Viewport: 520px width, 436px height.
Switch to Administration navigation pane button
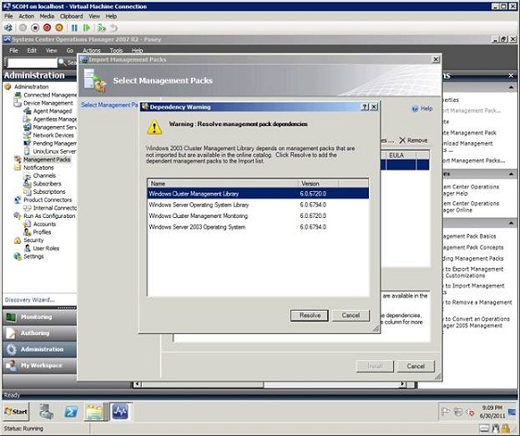click(40, 349)
